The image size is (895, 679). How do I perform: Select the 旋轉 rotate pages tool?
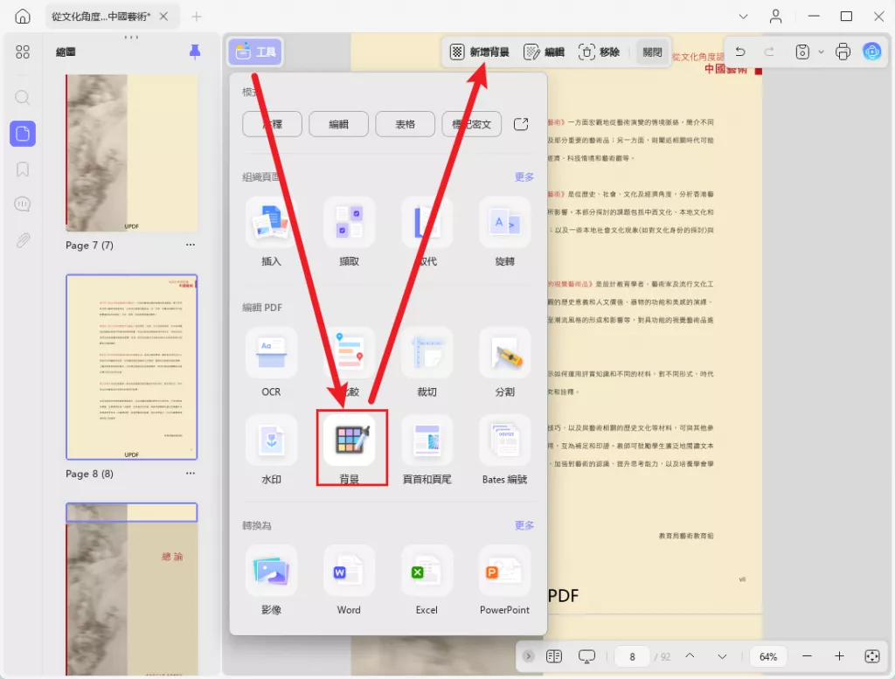pos(503,223)
